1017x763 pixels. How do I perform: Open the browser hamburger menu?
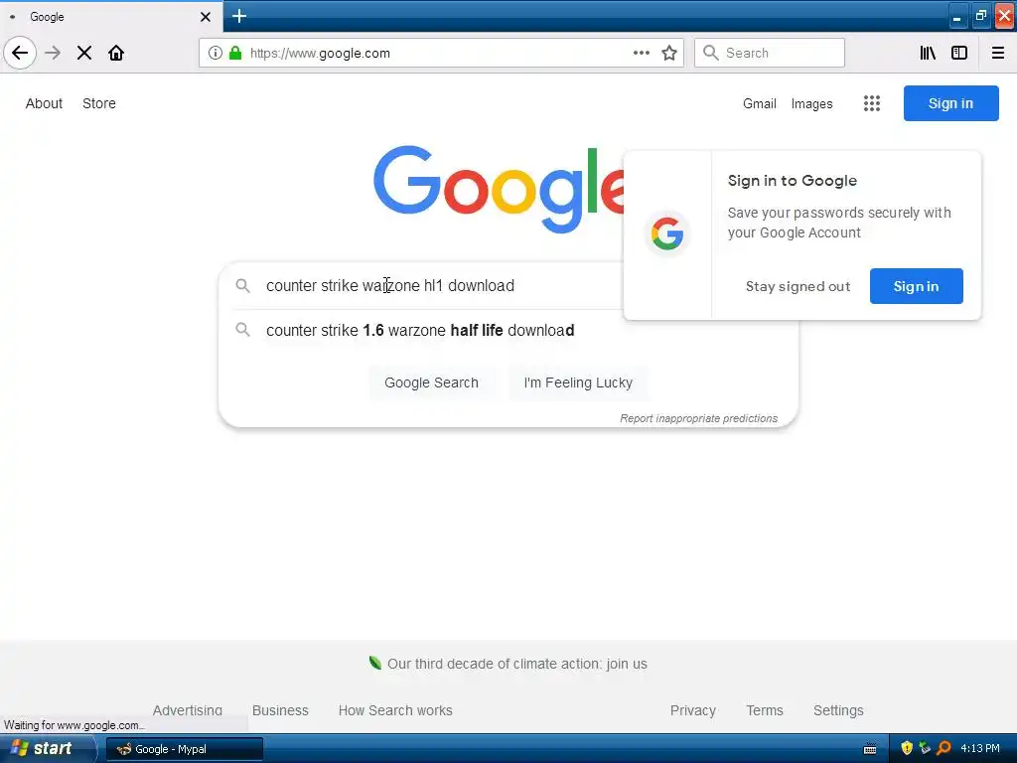[998, 53]
